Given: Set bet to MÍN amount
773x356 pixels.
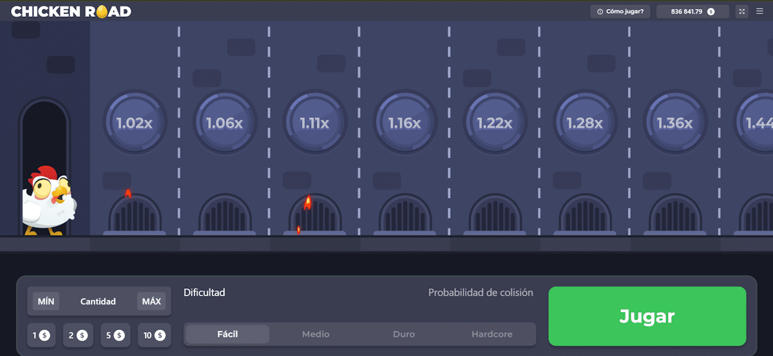Looking at the screenshot, I should pyautogui.click(x=46, y=301).
